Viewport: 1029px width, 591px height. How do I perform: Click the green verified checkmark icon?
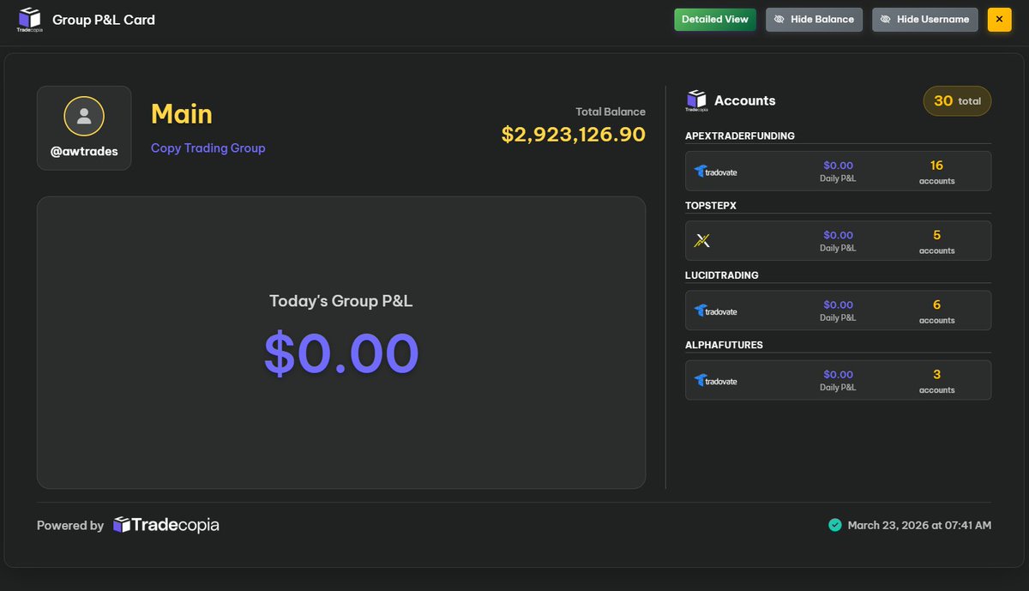(834, 525)
